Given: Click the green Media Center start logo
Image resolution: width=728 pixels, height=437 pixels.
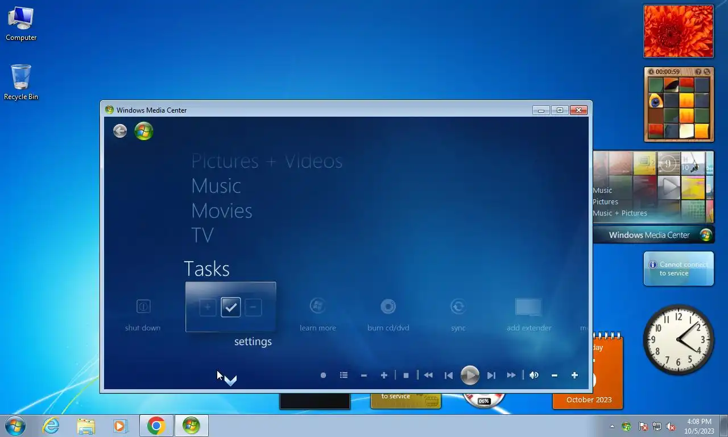Looking at the screenshot, I should point(143,131).
